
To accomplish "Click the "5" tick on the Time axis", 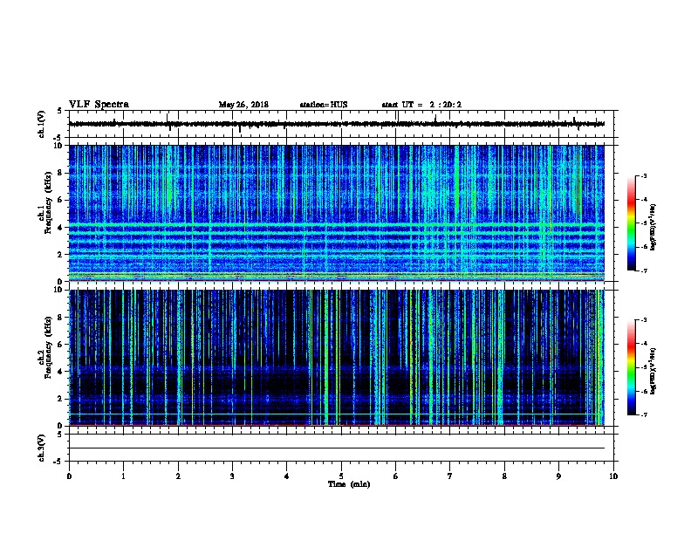I will [341, 476].
